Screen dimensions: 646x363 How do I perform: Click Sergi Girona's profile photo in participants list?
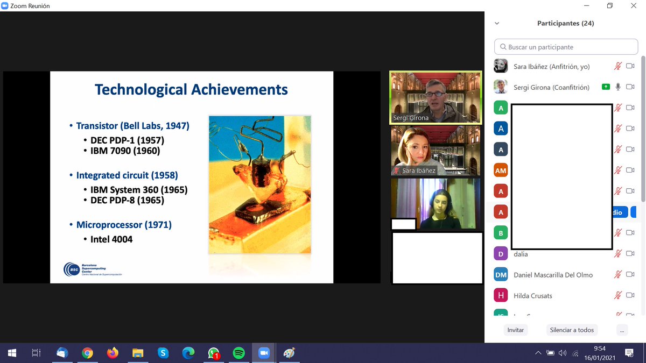501,87
